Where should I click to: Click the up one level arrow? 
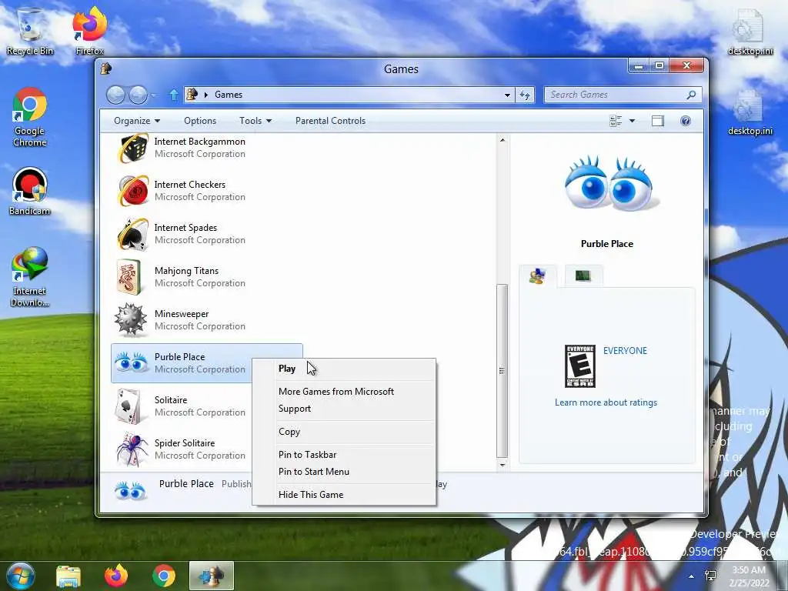click(x=174, y=95)
